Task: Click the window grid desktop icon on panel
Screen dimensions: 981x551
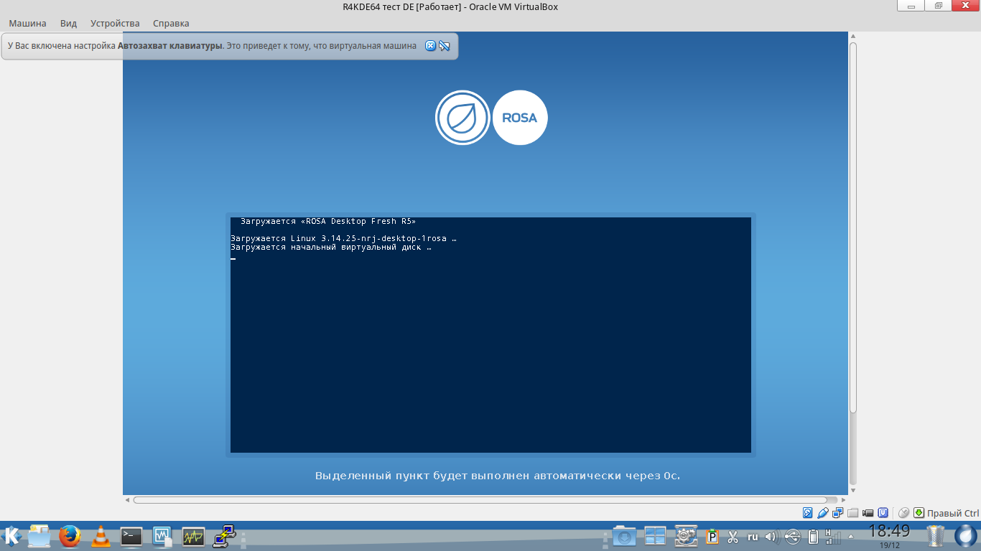Action: click(x=655, y=536)
